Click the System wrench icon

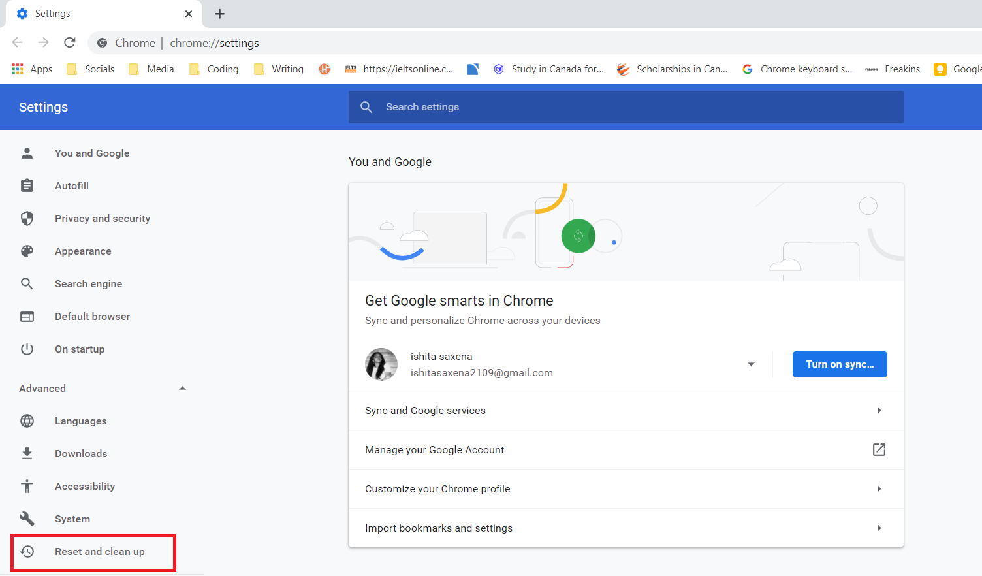click(x=27, y=519)
